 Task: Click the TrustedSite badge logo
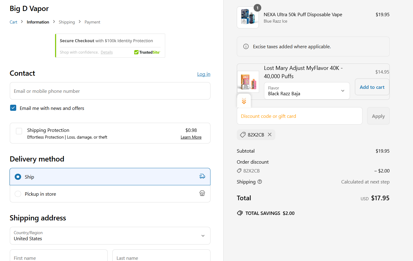tap(147, 52)
